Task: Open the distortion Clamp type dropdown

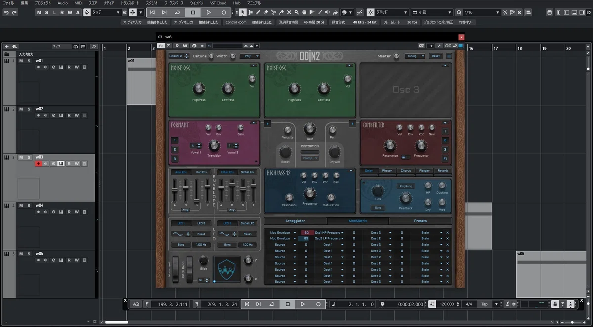Action: (310, 158)
